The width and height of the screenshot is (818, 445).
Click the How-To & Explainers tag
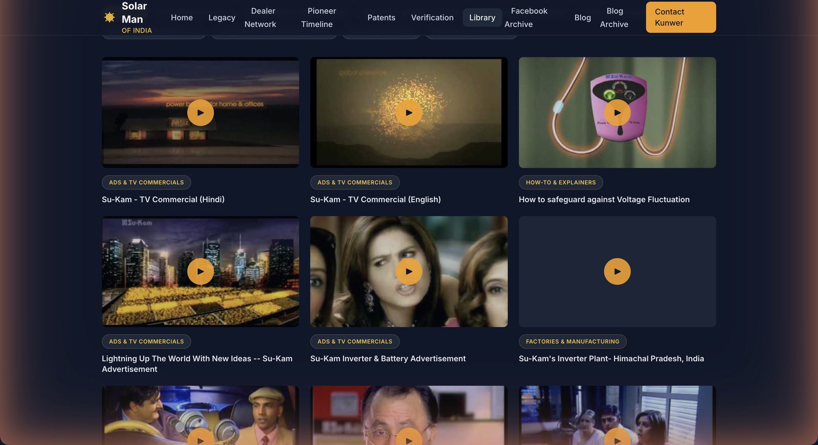561,183
